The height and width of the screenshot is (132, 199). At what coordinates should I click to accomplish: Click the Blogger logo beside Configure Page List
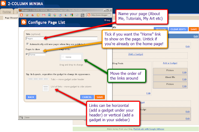coord(24,22)
